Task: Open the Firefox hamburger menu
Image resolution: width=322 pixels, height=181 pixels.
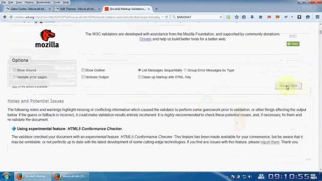Action: pos(317,17)
